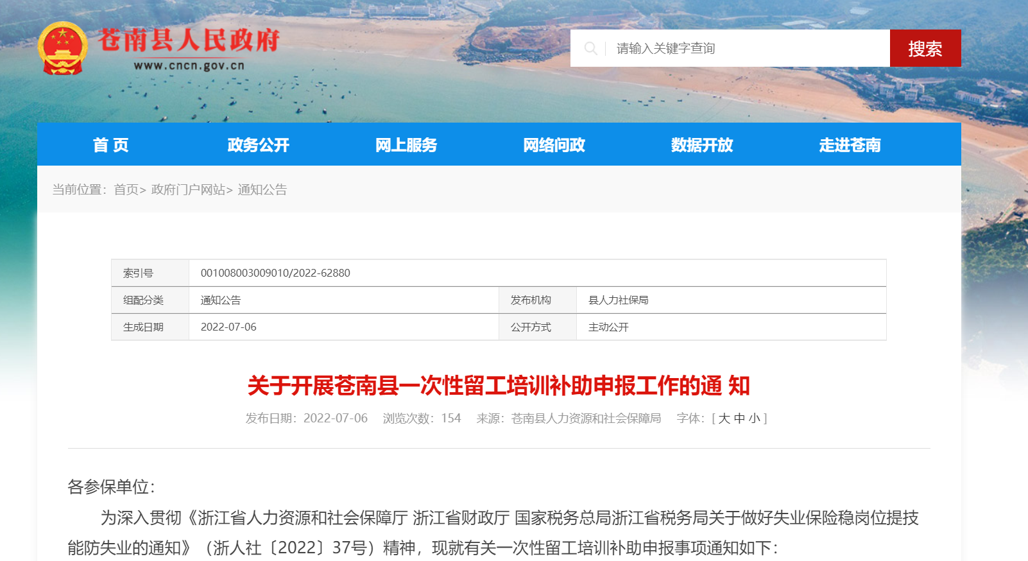Click the 县人力社保局 table cell value
This screenshot has height=561, width=1028.
(619, 300)
